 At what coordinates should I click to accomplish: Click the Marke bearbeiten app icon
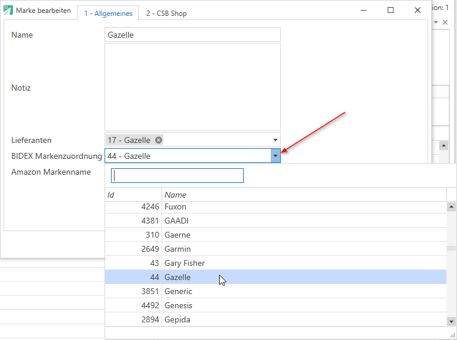(x=8, y=10)
